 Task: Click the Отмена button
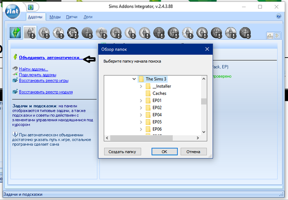[193, 152]
